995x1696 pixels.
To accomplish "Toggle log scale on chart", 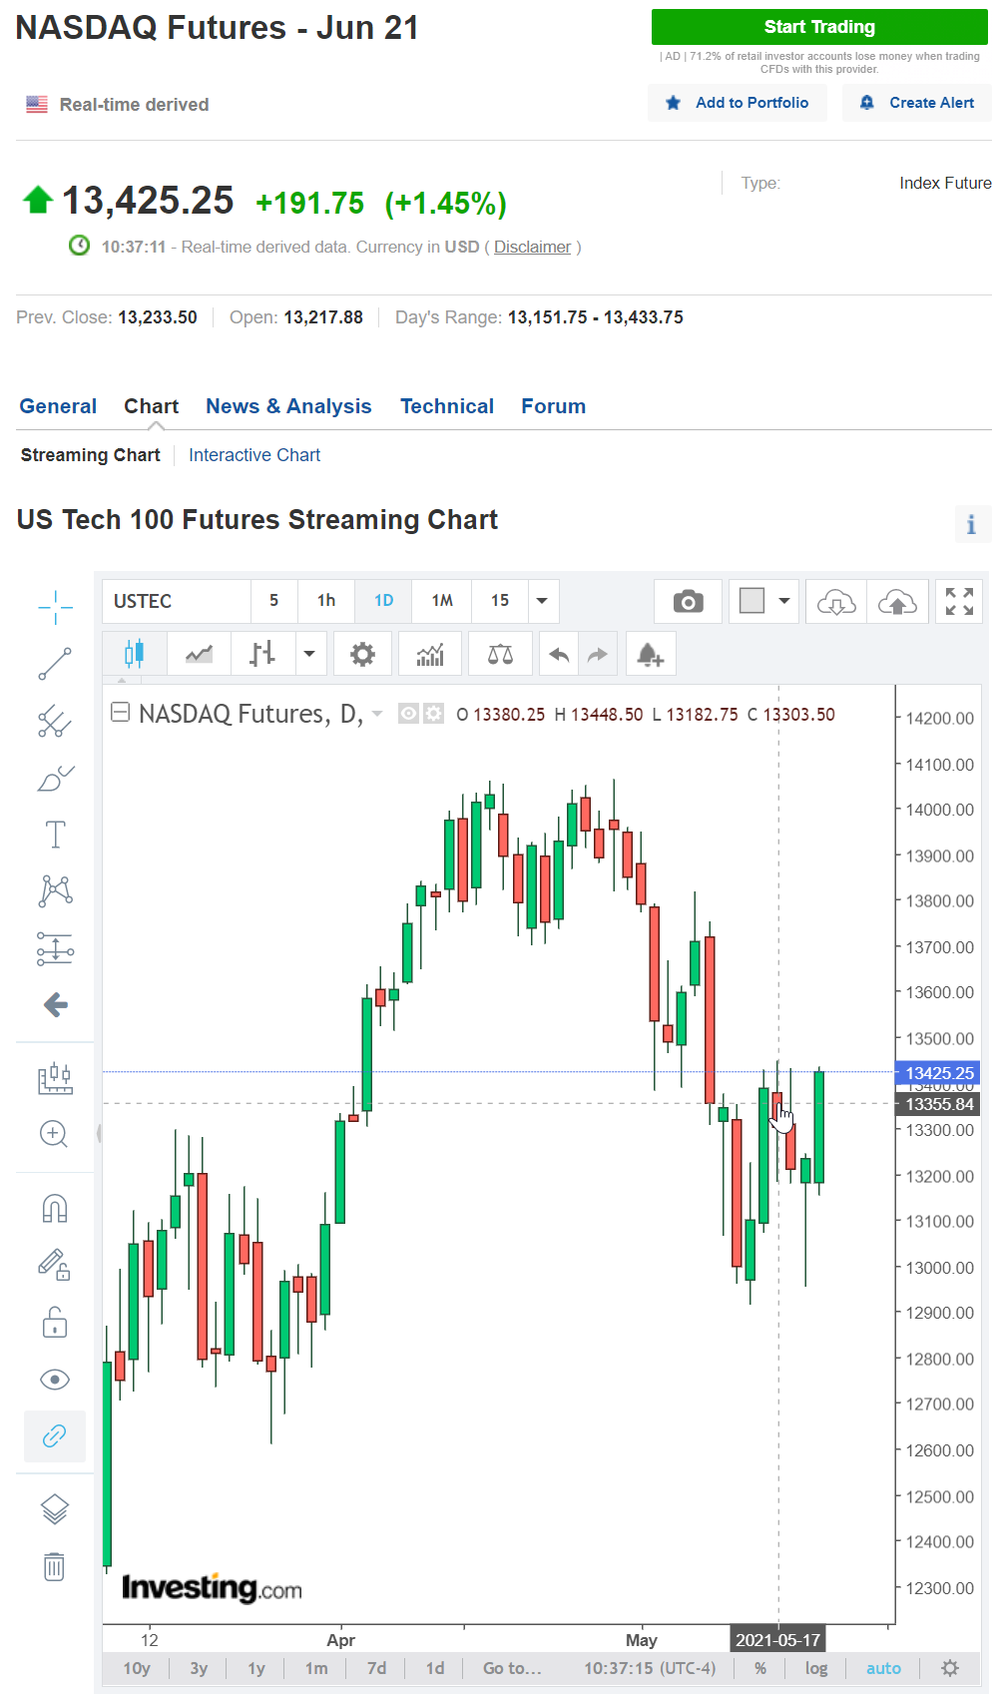I will click(x=816, y=1668).
